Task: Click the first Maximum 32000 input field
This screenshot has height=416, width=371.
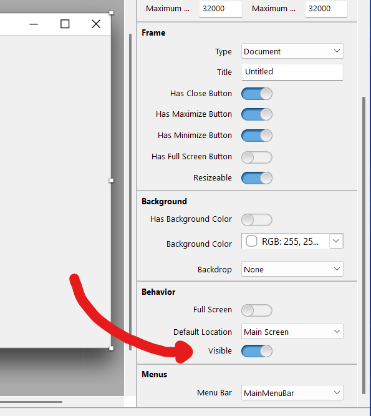Action: coord(220,9)
